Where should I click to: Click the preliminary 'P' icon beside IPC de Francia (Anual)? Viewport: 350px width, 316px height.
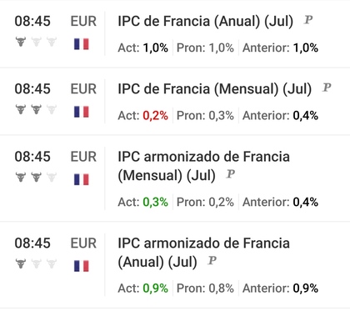click(308, 20)
